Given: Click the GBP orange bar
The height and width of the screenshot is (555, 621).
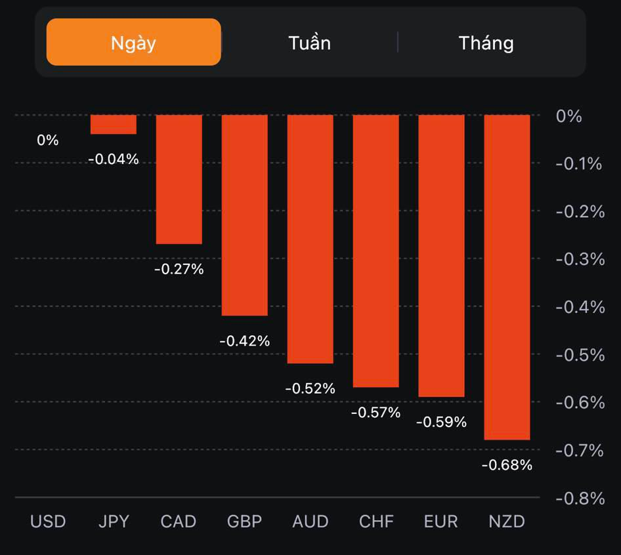Looking at the screenshot, I should tap(244, 215).
